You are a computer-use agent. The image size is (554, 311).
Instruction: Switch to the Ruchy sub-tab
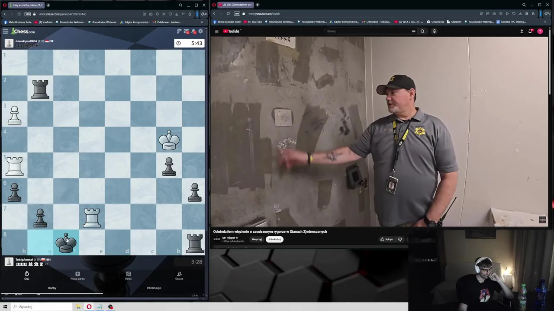52,288
